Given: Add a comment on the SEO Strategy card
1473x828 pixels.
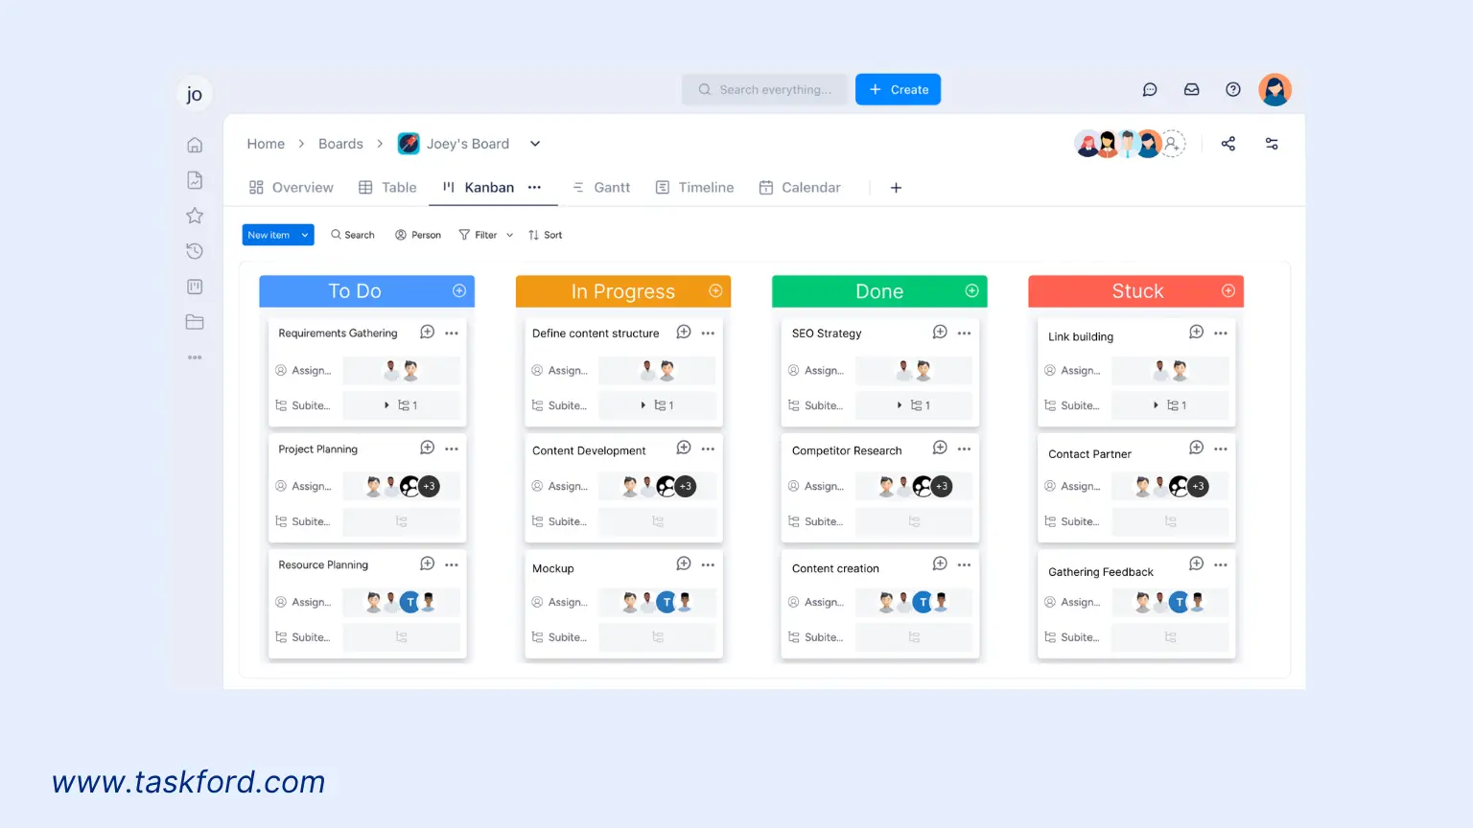Looking at the screenshot, I should tap(940, 333).
